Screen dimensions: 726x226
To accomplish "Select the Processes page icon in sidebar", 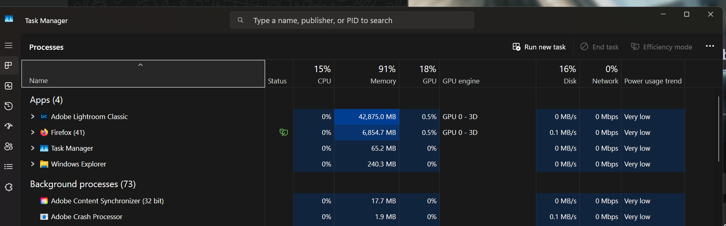I will coord(9,65).
